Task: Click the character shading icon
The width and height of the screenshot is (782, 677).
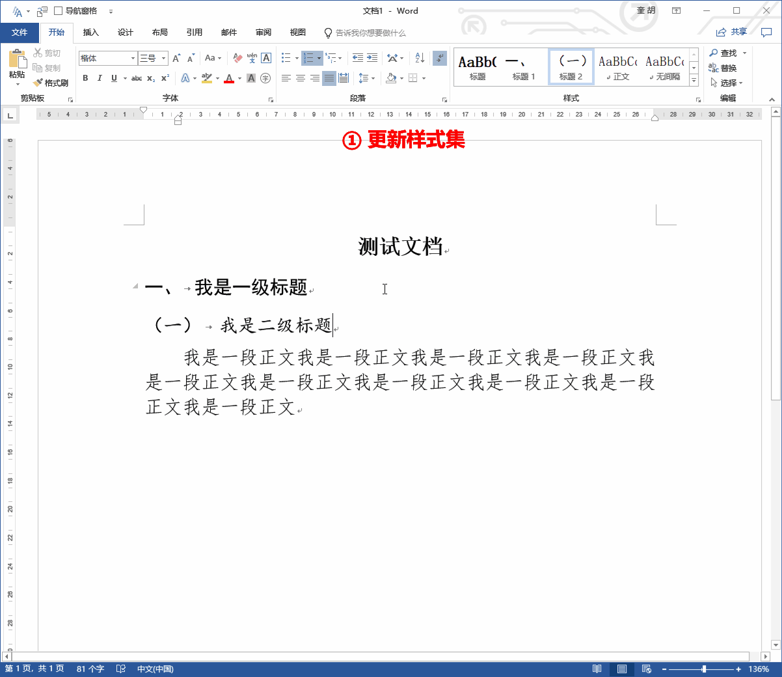Action: pos(251,78)
